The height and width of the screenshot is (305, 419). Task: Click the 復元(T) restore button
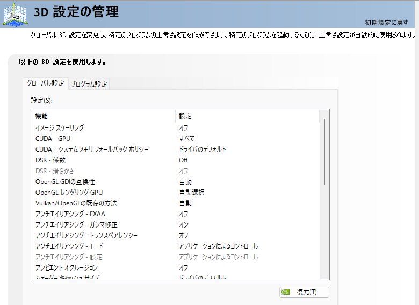click(x=304, y=292)
